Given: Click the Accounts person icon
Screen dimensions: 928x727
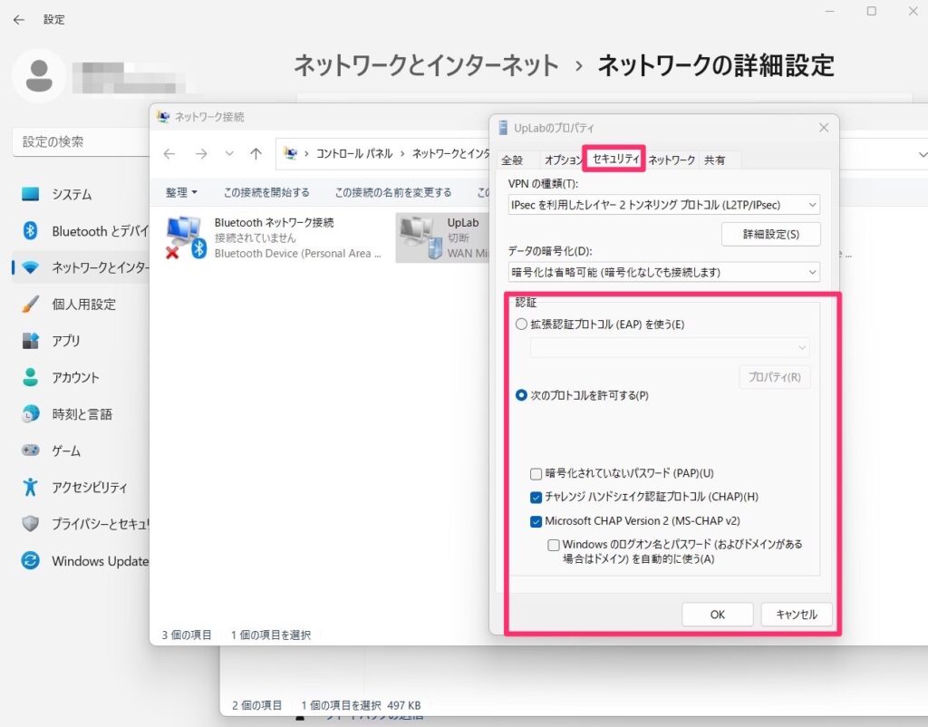Looking at the screenshot, I should (x=31, y=377).
